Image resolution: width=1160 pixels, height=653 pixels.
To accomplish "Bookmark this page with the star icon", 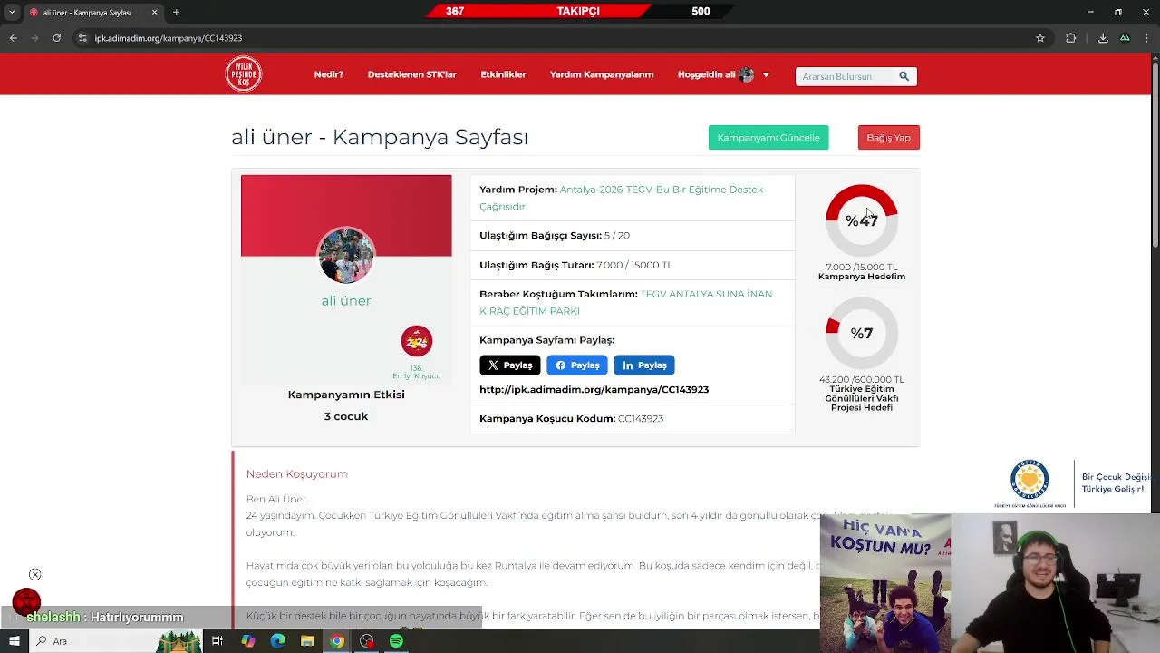I will [x=1040, y=38].
